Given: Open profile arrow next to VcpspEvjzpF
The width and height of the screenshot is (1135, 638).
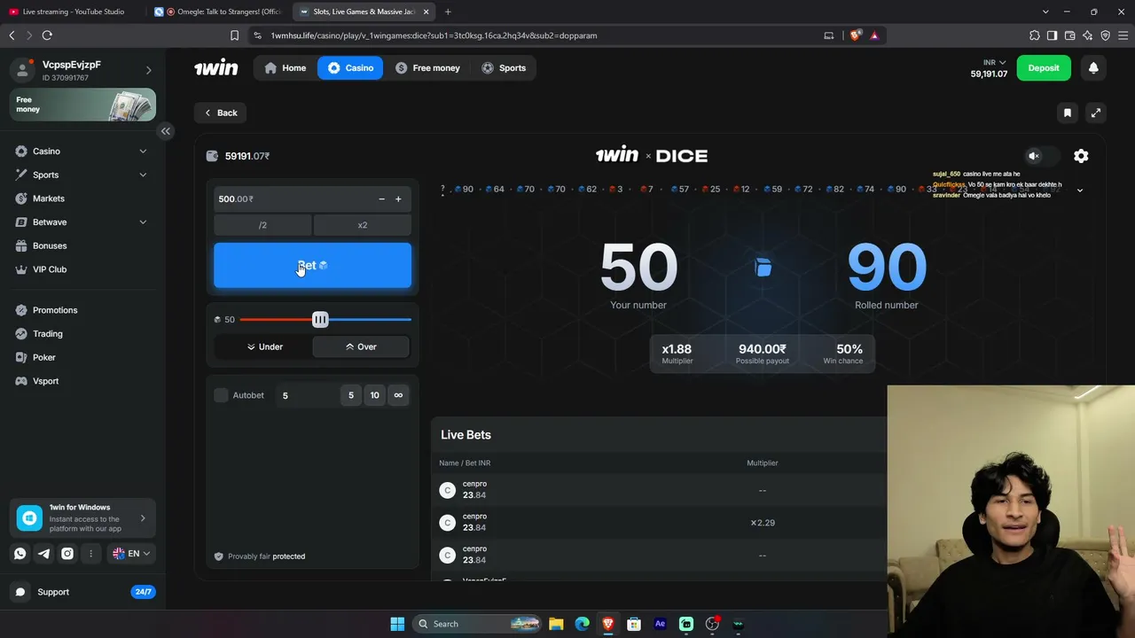Looking at the screenshot, I should tap(148, 70).
